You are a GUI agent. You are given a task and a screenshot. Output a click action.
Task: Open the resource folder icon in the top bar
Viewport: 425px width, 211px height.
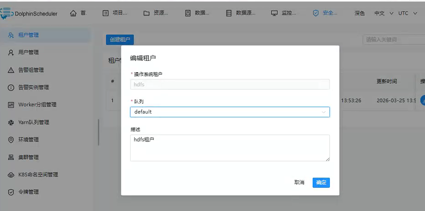click(146, 13)
